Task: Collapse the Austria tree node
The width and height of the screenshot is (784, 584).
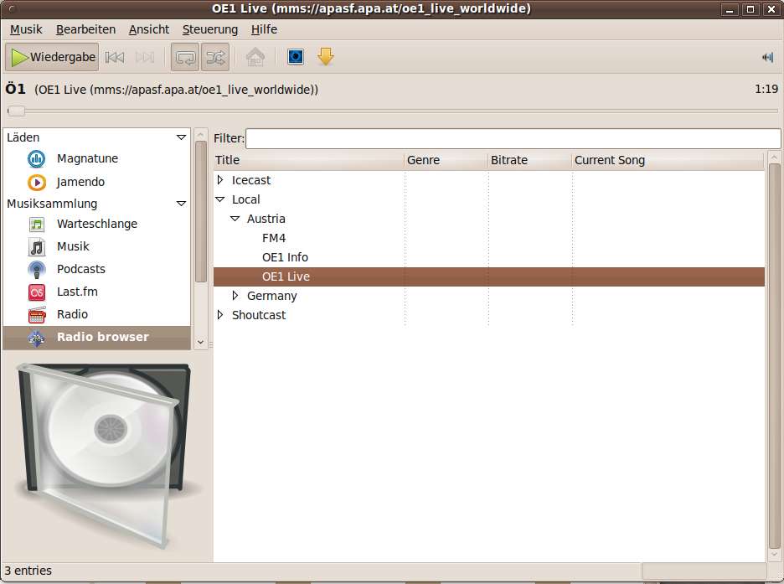Action: coord(235,219)
